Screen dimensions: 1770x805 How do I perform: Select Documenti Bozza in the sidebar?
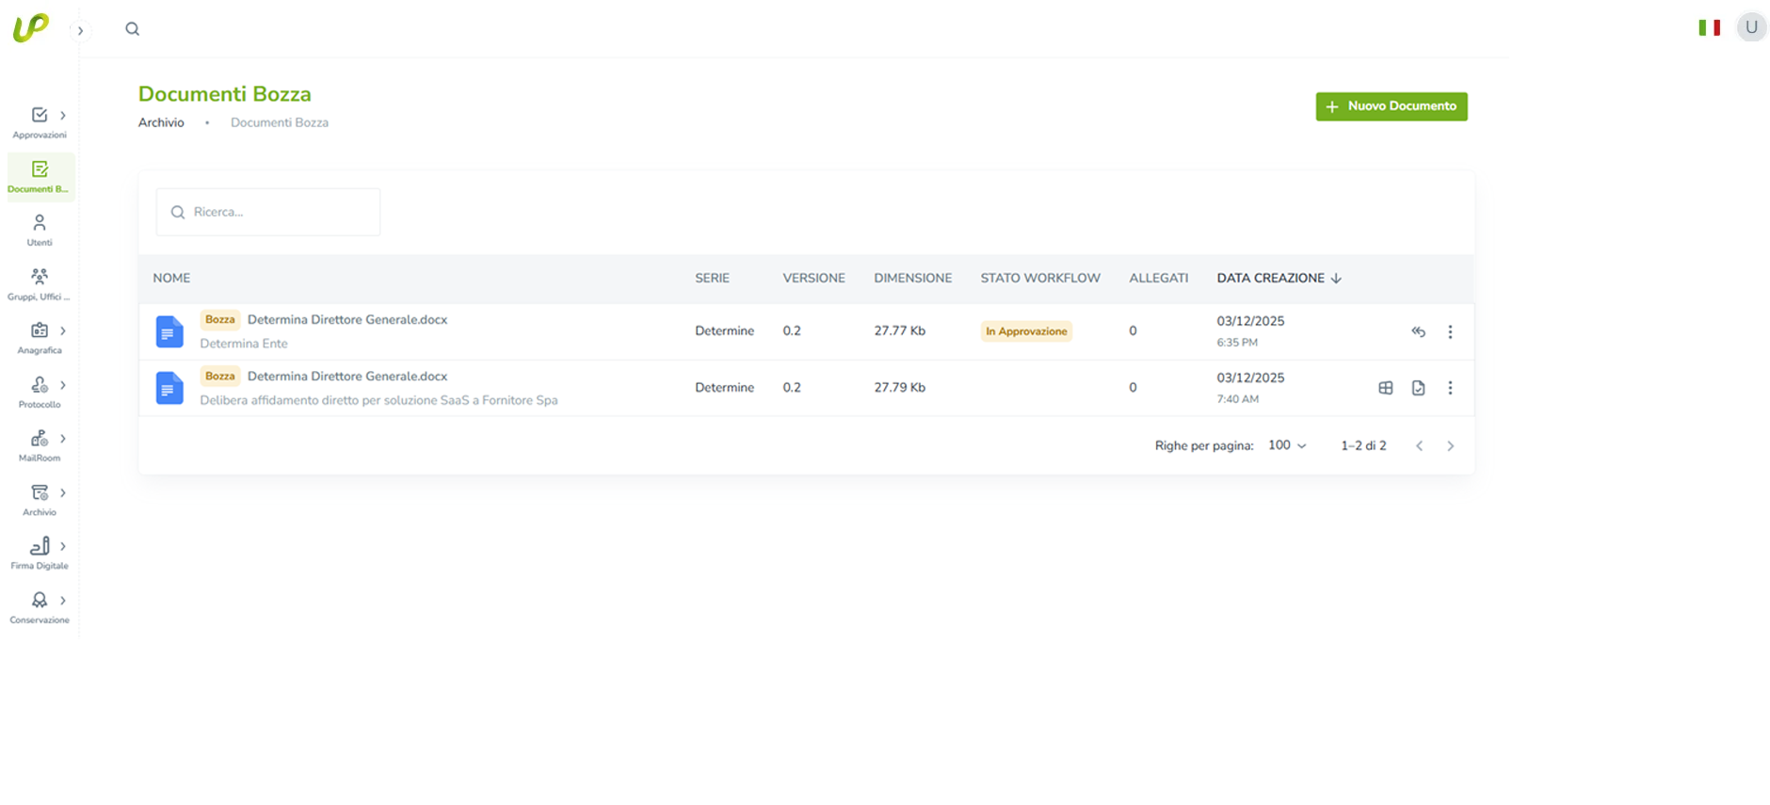pos(40,176)
